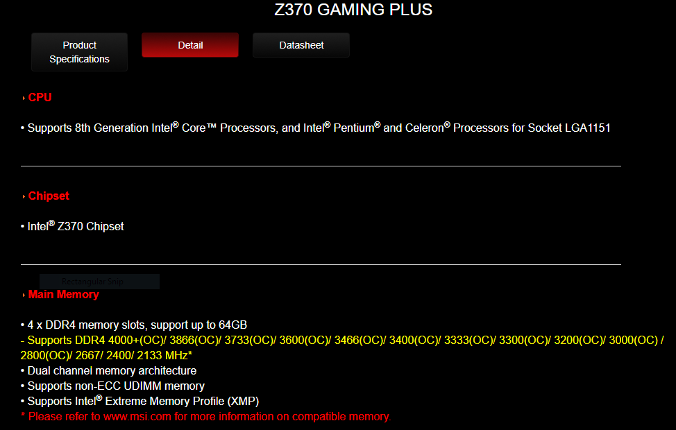This screenshot has width=676, height=430.
Task: Open the Product Specifications tab
Action: 79,52
